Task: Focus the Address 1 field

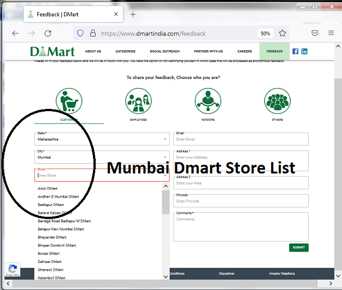Action: click(x=241, y=161)
